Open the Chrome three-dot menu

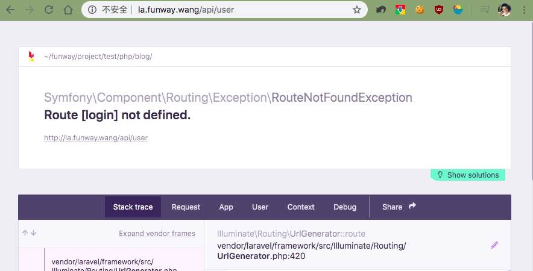pos(523,10)
